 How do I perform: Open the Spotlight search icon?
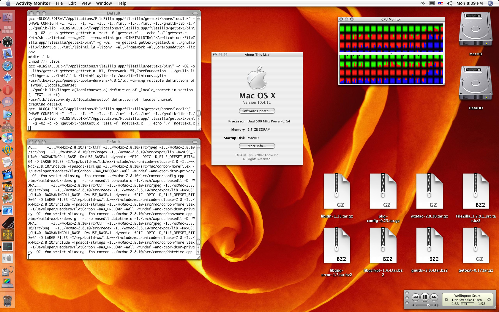click(x=490, y=3)
